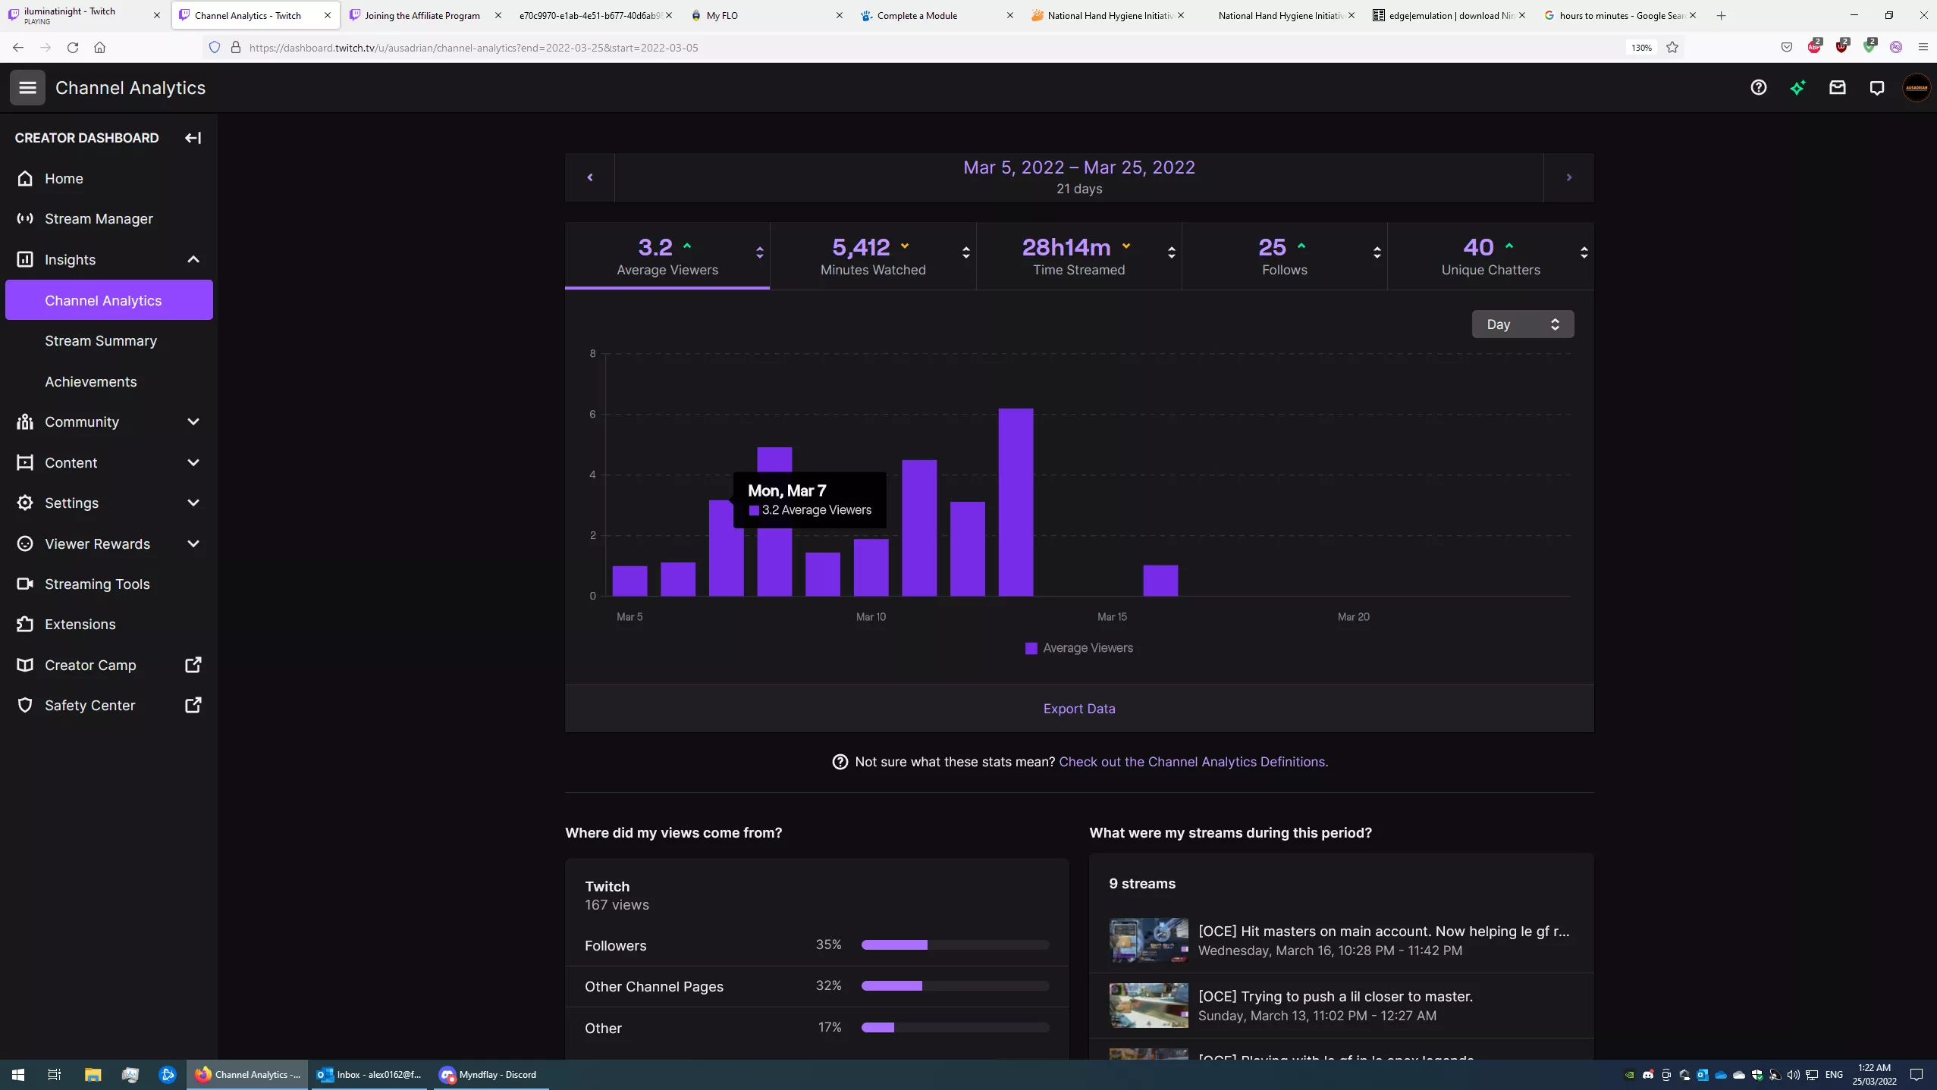Collapse the Creator Dashboard sidebar
This screenshot has width=1937, height=1090.
pos(192,137)
